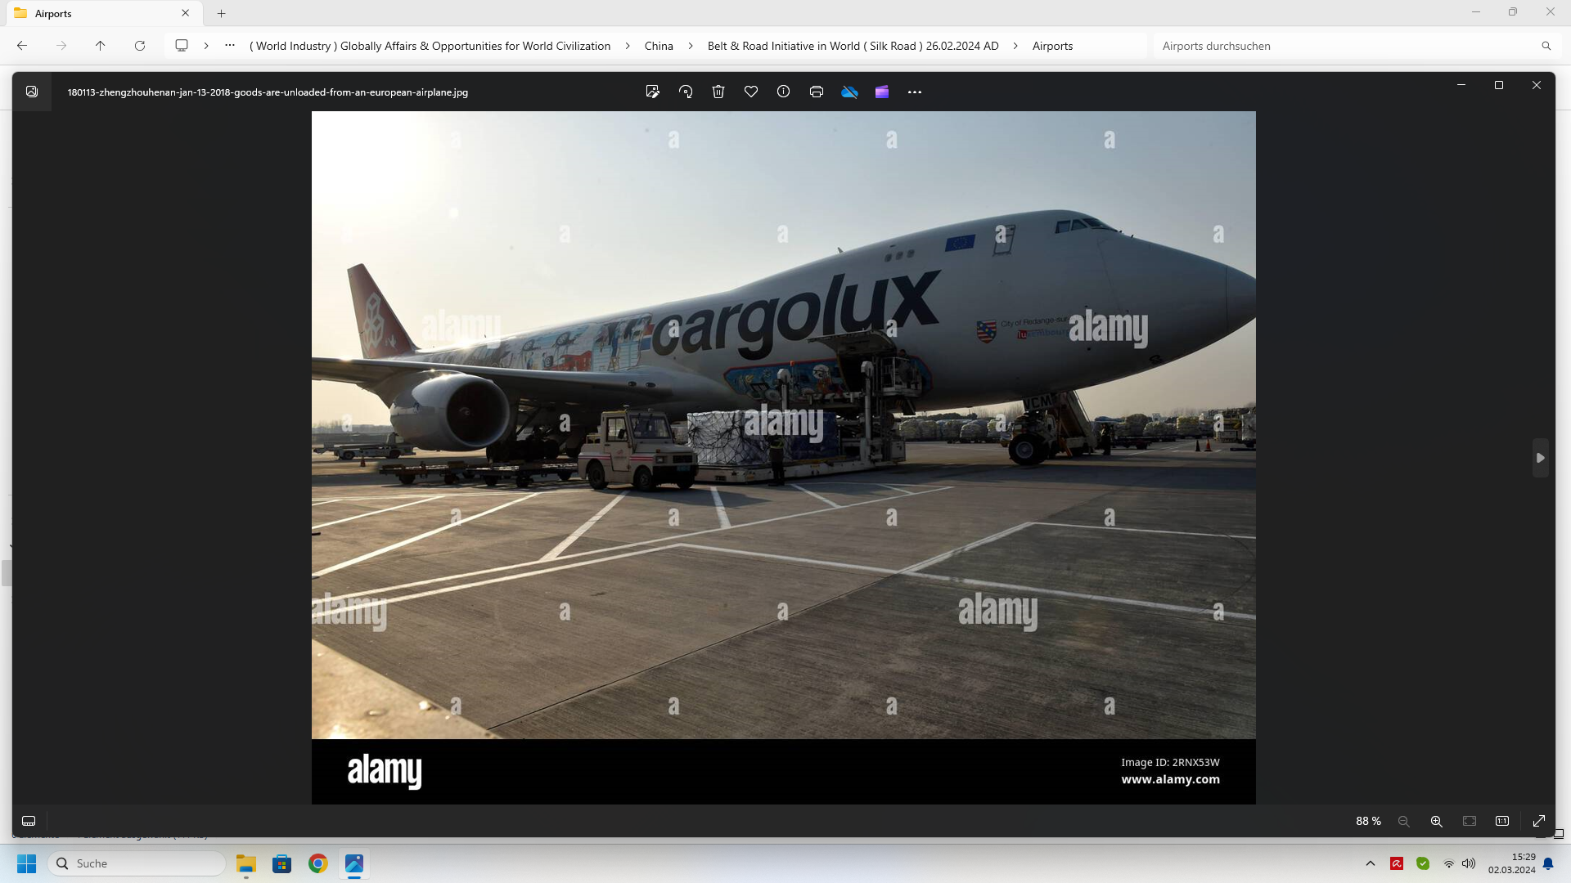The height and width of the screenshot is (883, 1571).
Task: Click the This PC monitor icon in address bar
Action: point(182,46)
